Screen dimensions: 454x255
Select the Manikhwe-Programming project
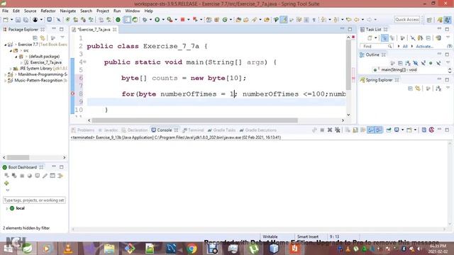point(43,74)
